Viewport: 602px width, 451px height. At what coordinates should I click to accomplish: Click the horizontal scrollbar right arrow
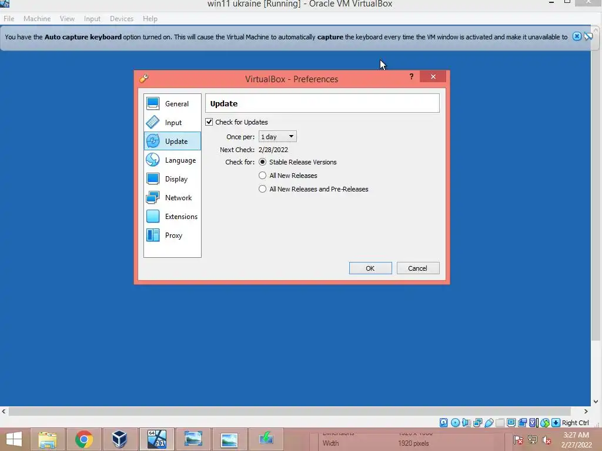click(586, 411)
